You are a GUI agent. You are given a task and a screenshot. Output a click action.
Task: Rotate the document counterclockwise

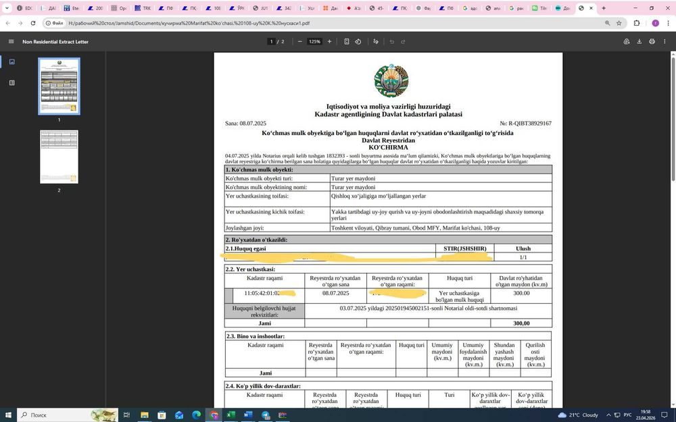point(358,42)
